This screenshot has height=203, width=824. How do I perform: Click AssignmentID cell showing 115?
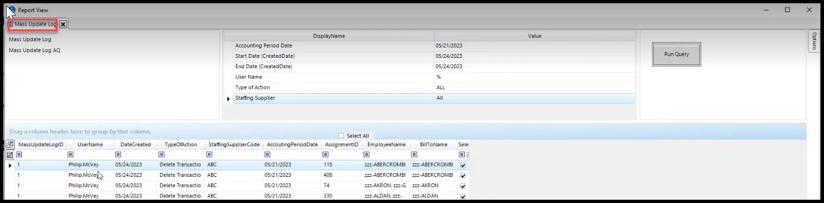[x=341, y=165]
